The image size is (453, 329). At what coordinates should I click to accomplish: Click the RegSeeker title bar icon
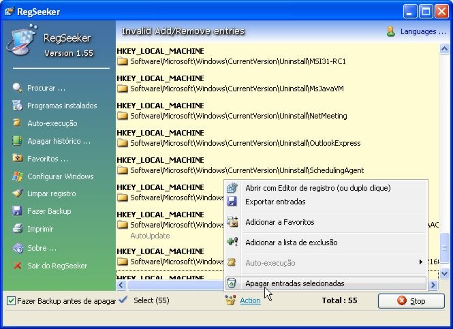(10, 12)
